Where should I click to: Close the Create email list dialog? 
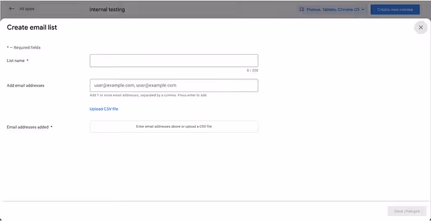(421, 28)
